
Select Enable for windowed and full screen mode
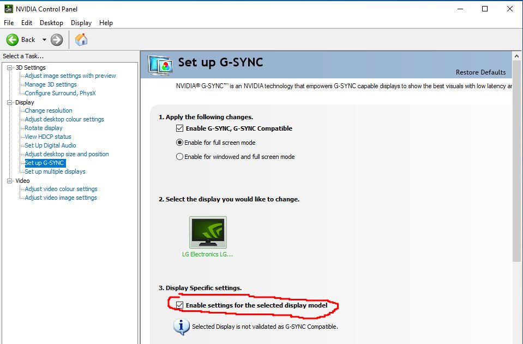179,157
